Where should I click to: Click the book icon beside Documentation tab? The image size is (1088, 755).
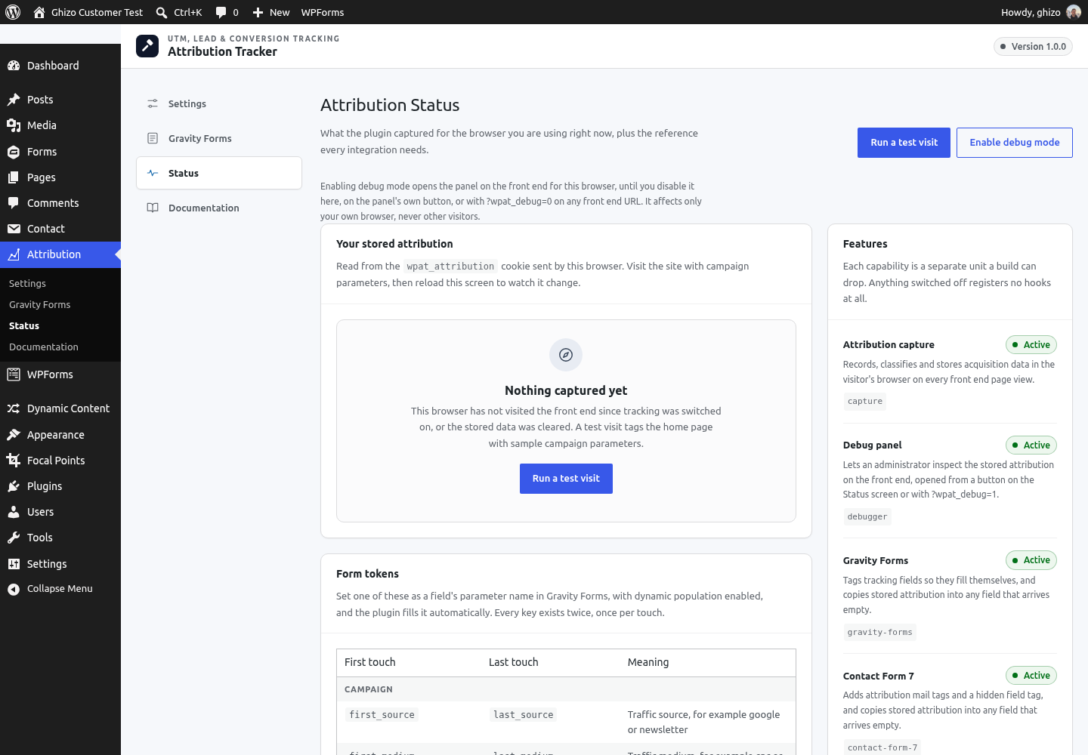point(153,208)
